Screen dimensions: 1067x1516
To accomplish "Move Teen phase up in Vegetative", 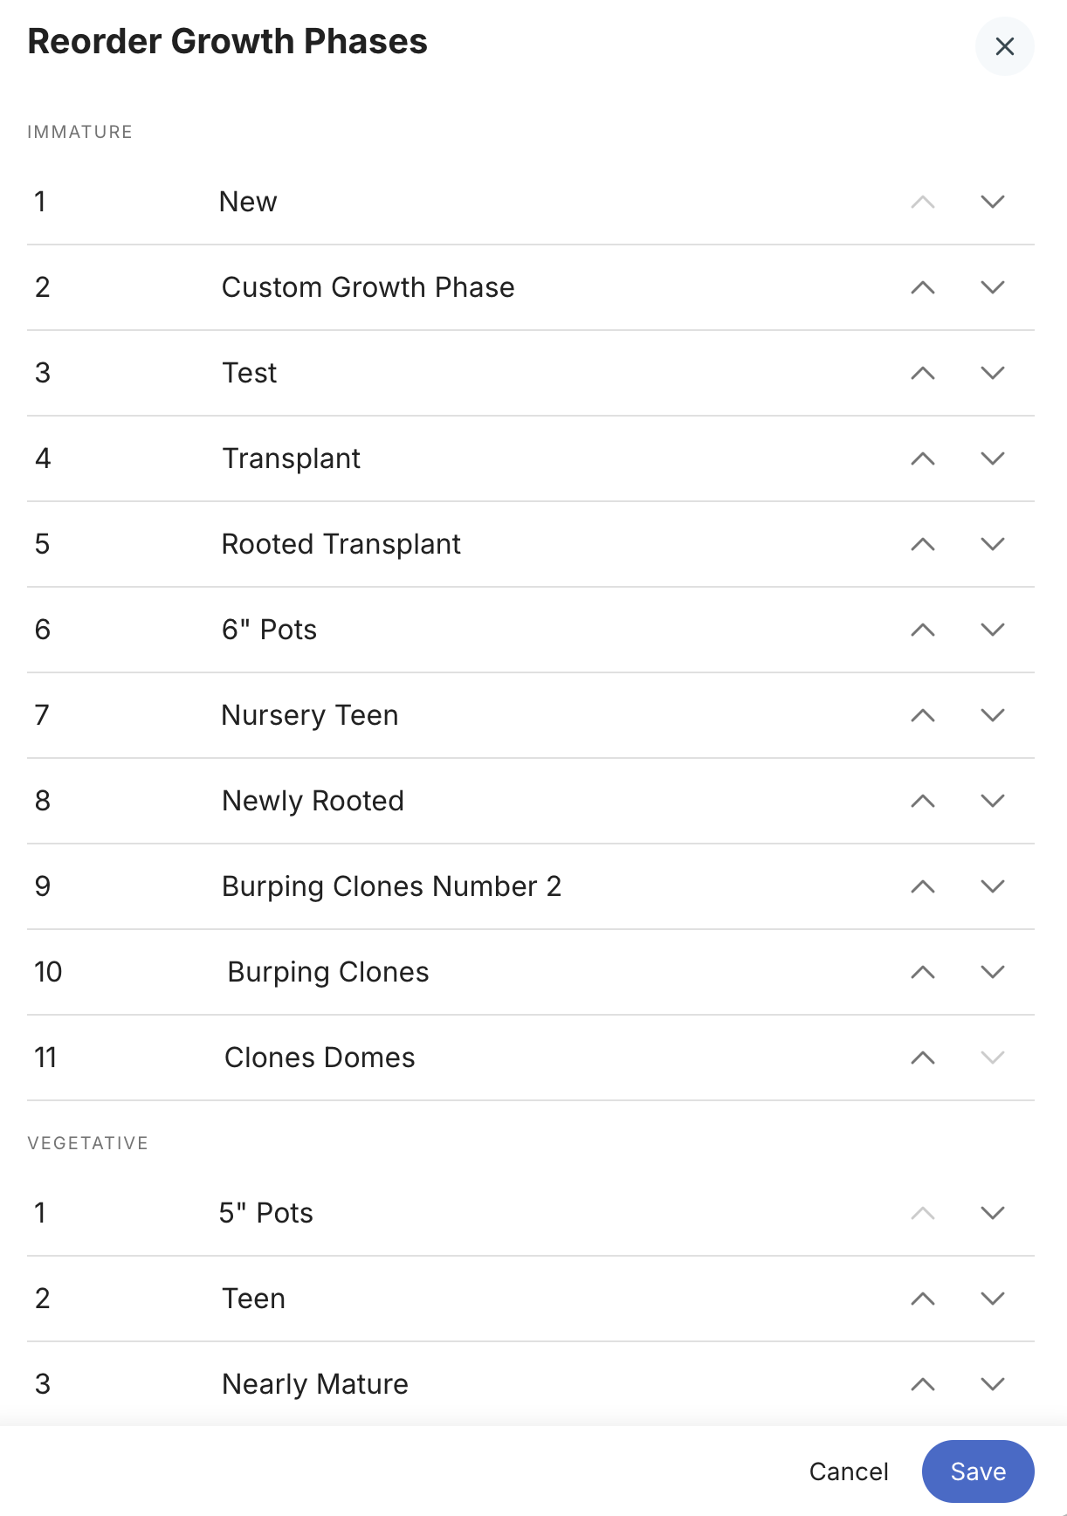I will [x=923, y=1299].
